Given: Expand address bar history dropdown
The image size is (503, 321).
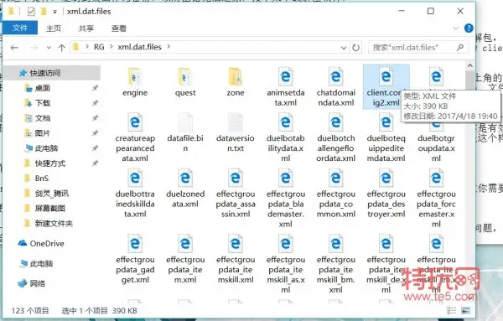Looking at the screenshot, I should click(x=344, y=48).
